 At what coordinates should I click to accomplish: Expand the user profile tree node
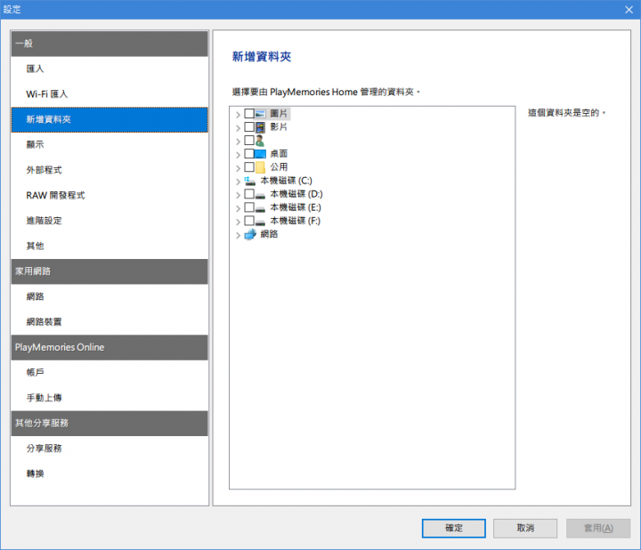click(x=238, y=142)
